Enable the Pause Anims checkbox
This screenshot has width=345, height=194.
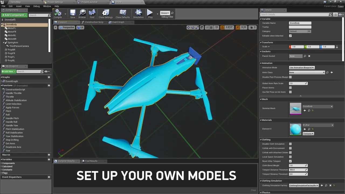coord(290,88)
